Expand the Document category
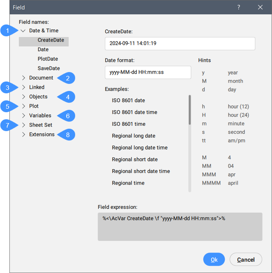Image resolution: width=272 pixels, height=273 pixels. pyautogui.click(x=23, y=78)
